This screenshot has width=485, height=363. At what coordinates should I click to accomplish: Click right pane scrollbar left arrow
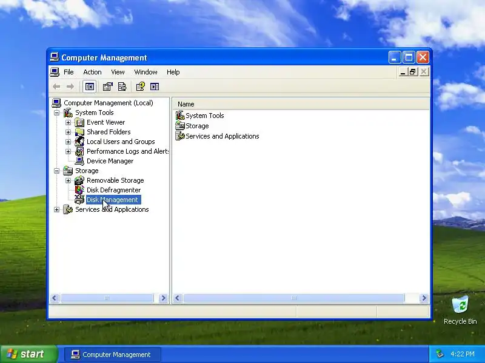point(177,298)
